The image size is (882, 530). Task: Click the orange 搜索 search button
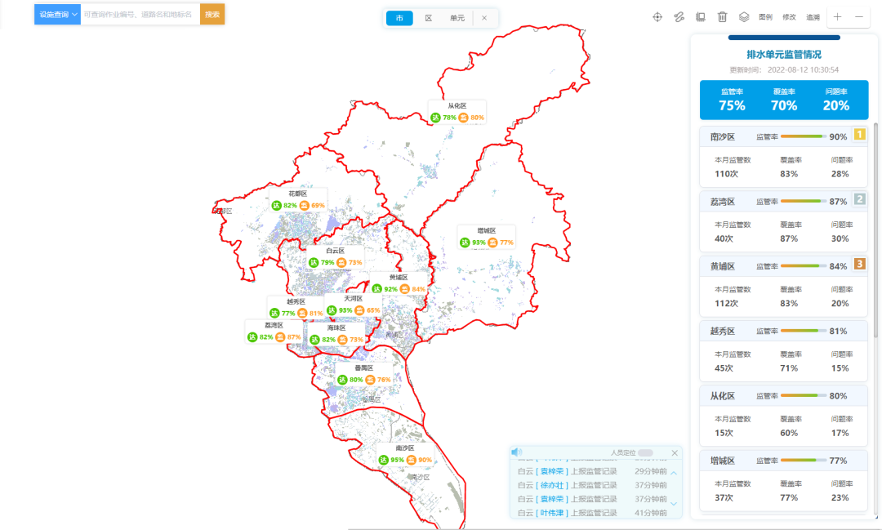coord(212,14)
